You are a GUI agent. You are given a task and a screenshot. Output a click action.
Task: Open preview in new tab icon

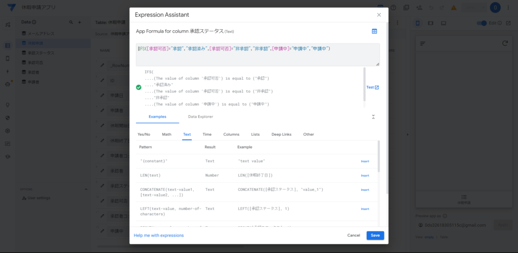click(508, 23)
